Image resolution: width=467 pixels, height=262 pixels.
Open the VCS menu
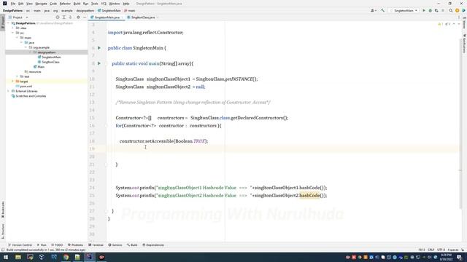(x=104, y=4)
